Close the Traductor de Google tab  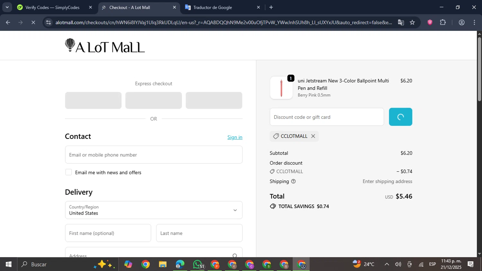258,7
